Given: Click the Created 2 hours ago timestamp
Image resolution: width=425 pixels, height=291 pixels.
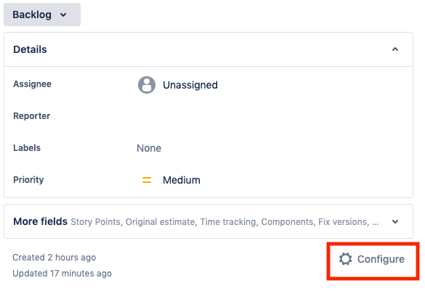Looking at the screenshot, I should point(54,258).
